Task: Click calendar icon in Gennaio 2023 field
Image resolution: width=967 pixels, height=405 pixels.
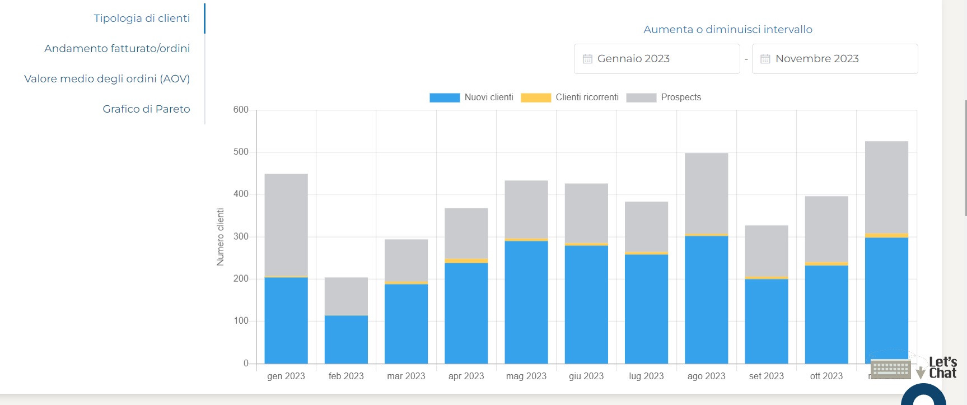Action: click(587, 59)
